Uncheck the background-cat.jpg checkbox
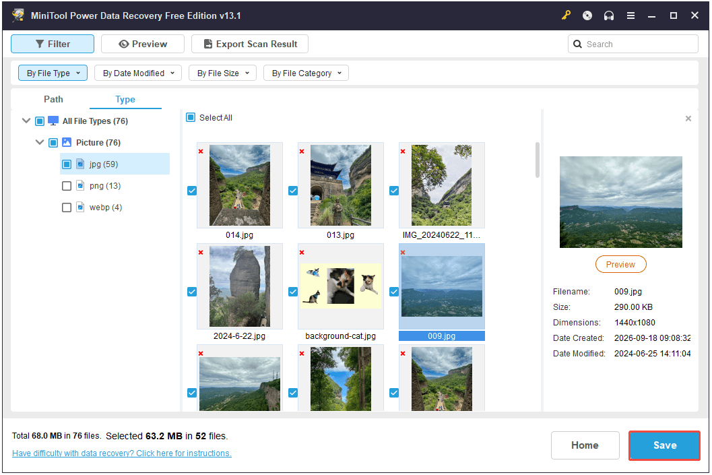 [293, 292]
